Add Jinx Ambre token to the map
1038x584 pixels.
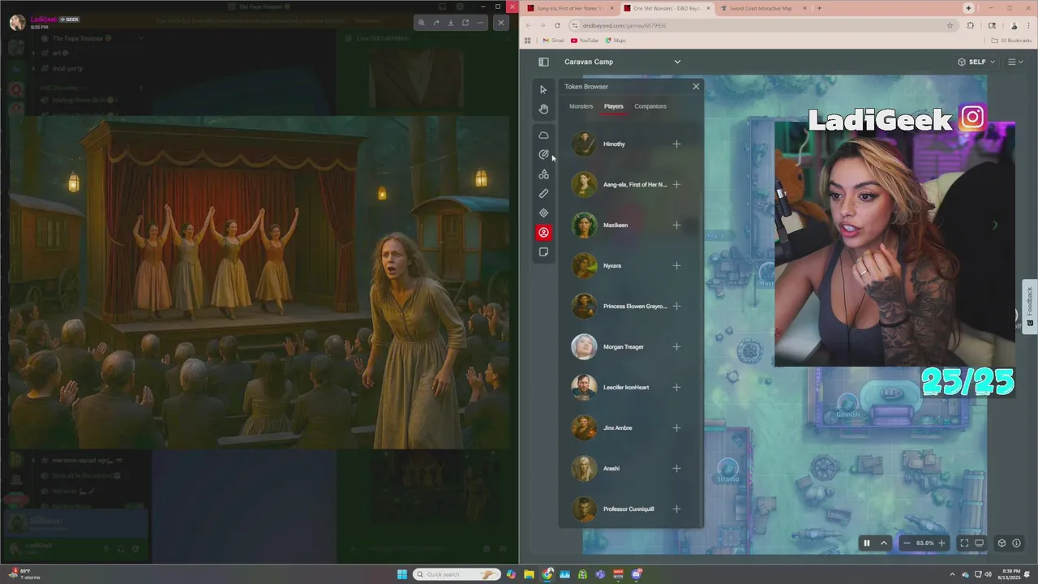click(x=676, y=427)
